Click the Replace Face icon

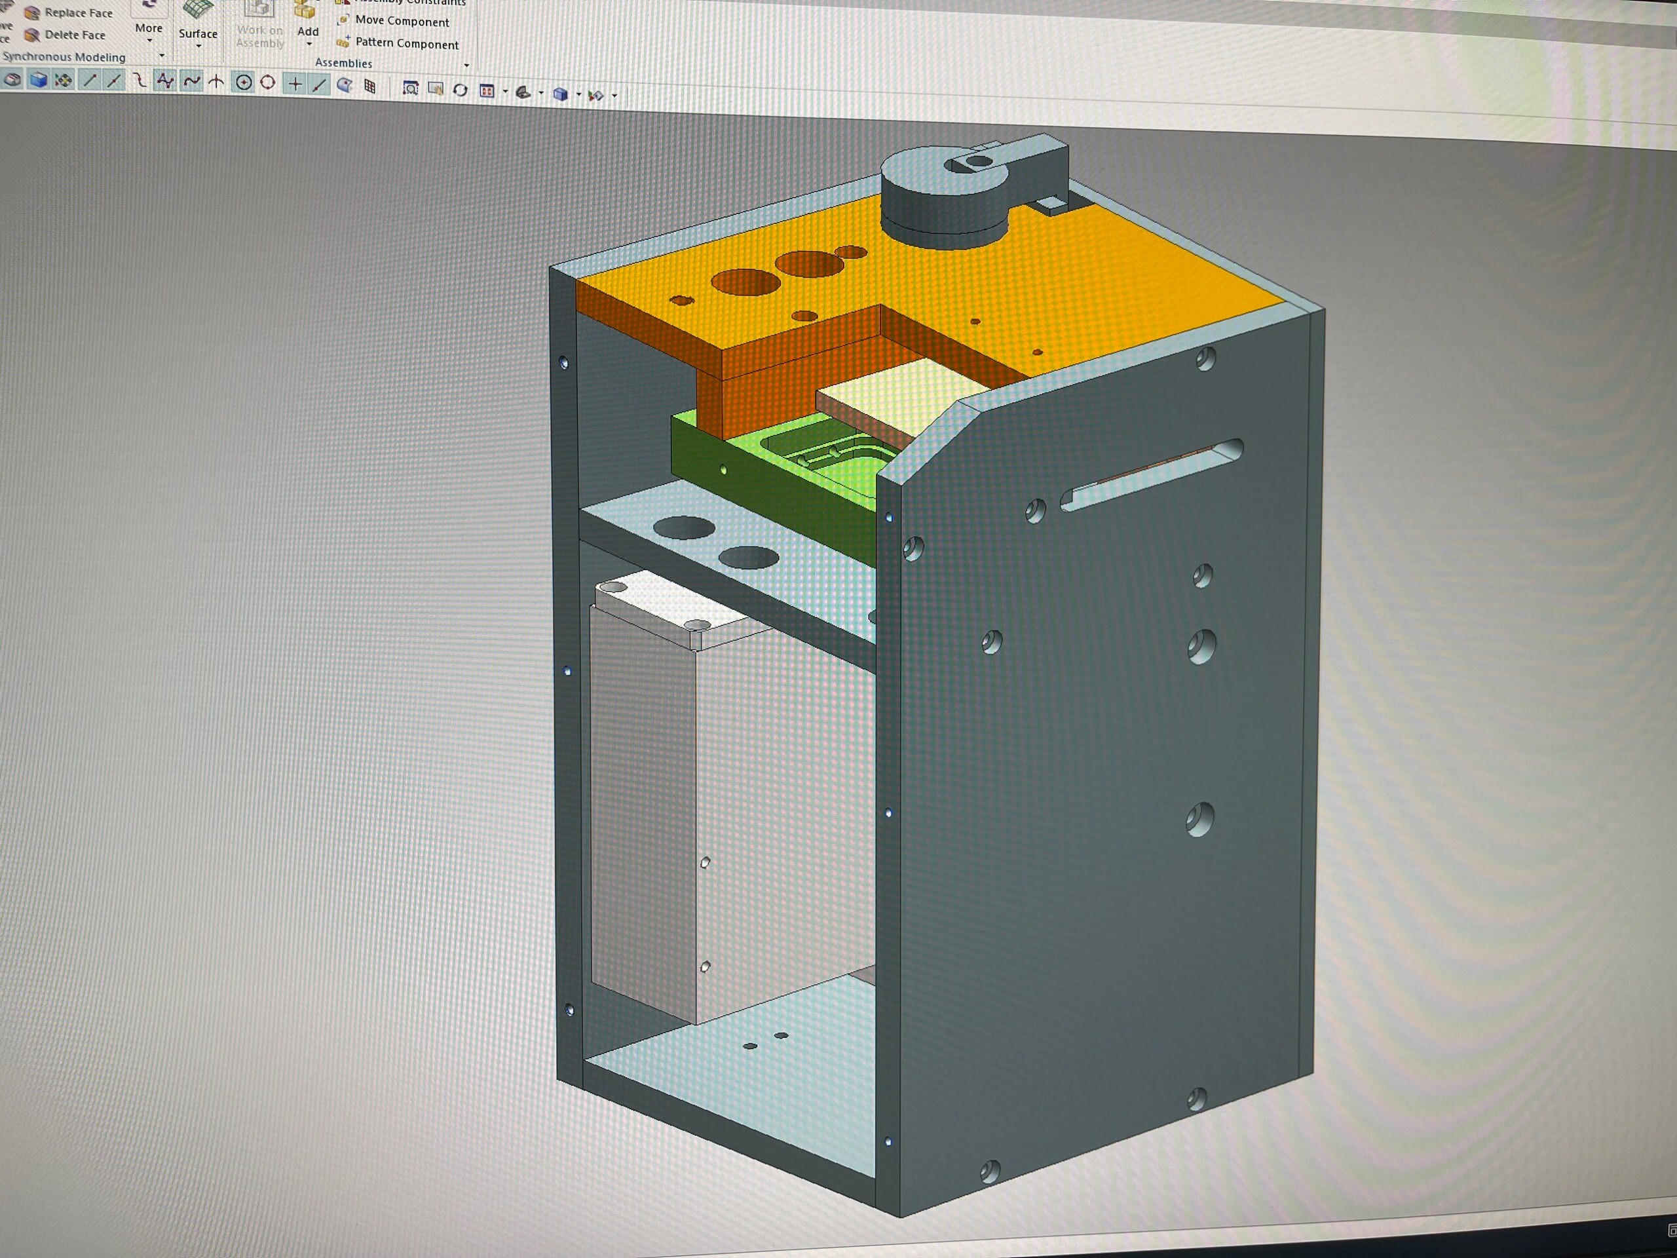(32, 13)
